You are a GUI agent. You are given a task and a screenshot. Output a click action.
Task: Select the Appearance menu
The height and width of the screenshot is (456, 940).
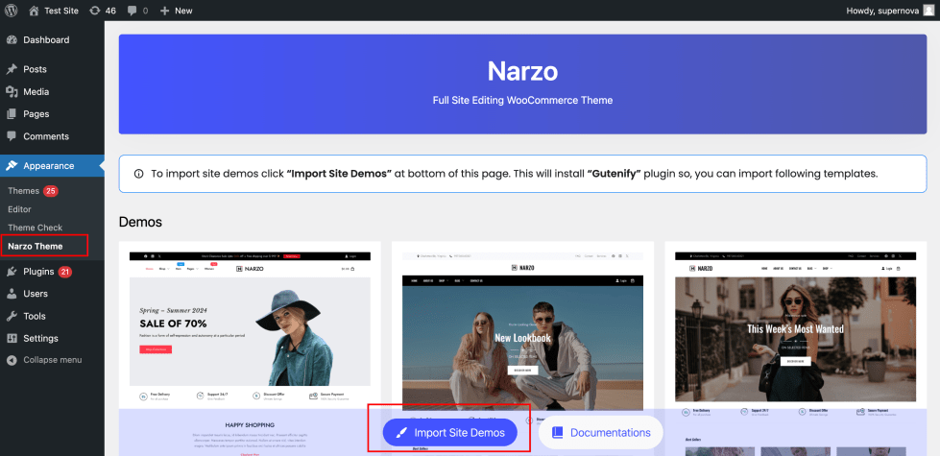[52, 166]
